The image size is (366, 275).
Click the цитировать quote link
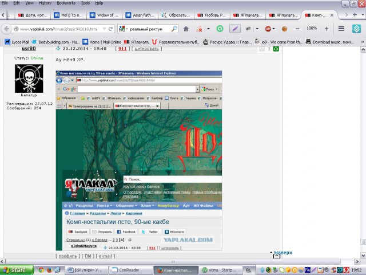pos(146,49)
